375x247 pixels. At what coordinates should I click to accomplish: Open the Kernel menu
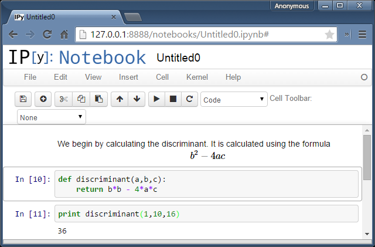tap(197, 77)
